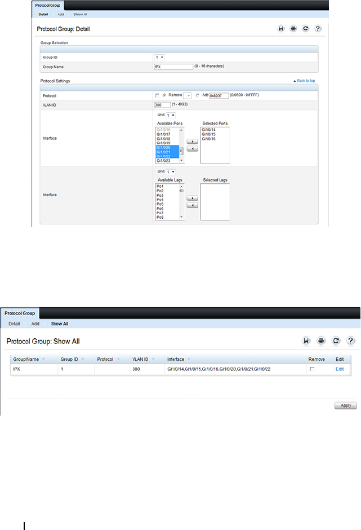Click the Available Ports scrollbar thumb

click(181, 151)
